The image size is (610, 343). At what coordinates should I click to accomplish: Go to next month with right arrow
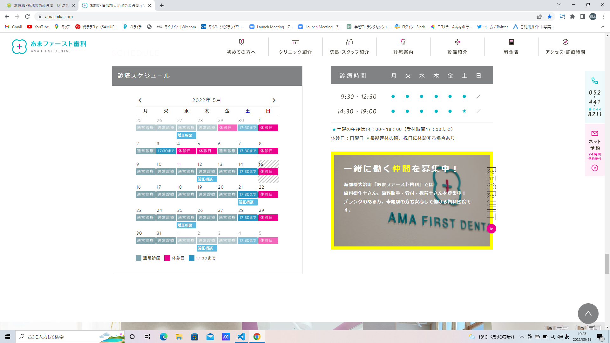tap(274, 100)
